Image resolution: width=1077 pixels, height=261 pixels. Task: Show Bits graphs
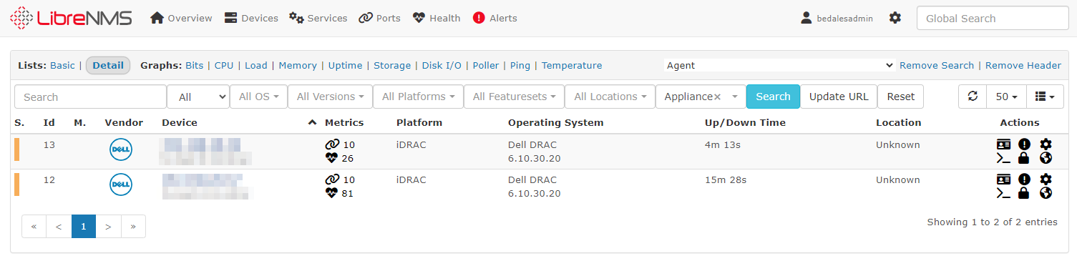(194, 65)
